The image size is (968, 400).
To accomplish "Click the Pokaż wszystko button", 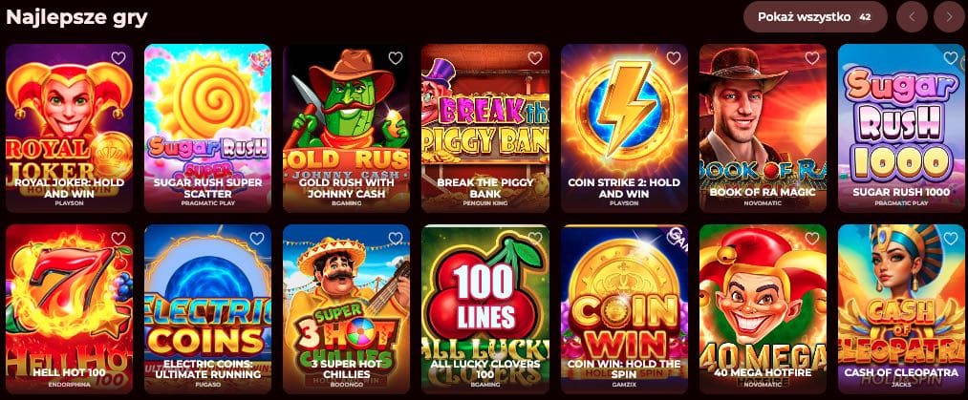I will coord(815,16).
